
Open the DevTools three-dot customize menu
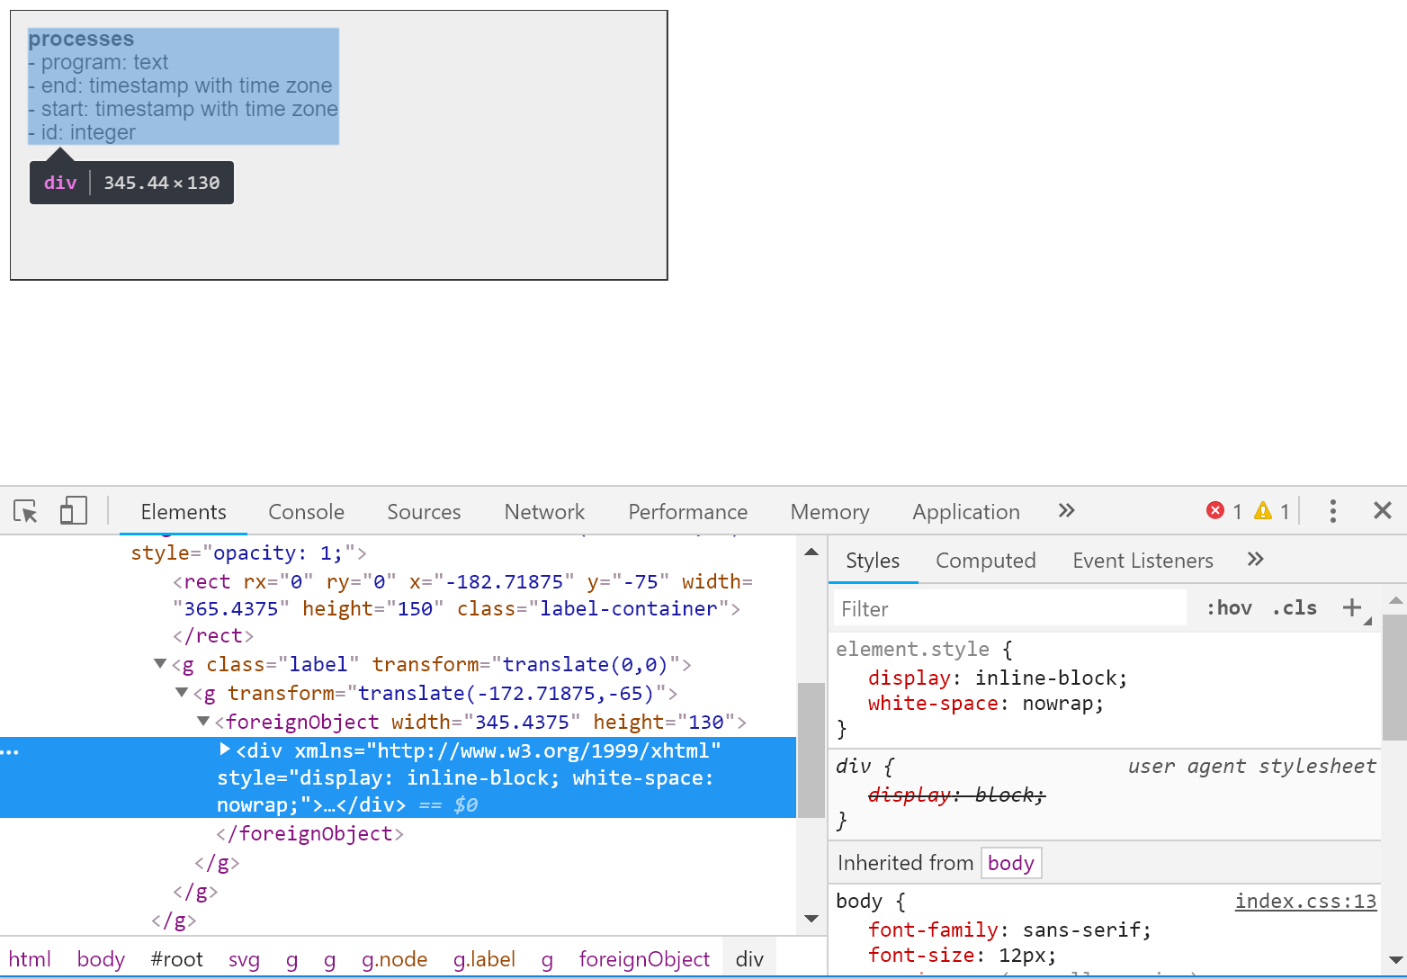(1332, 511)
